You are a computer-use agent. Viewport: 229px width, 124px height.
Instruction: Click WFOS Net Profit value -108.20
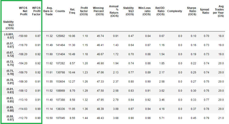23,54
